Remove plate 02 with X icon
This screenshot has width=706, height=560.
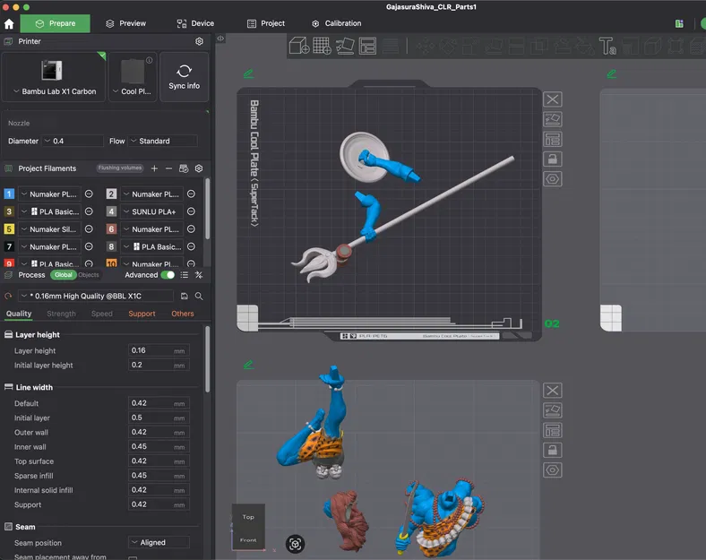(553, 99)
